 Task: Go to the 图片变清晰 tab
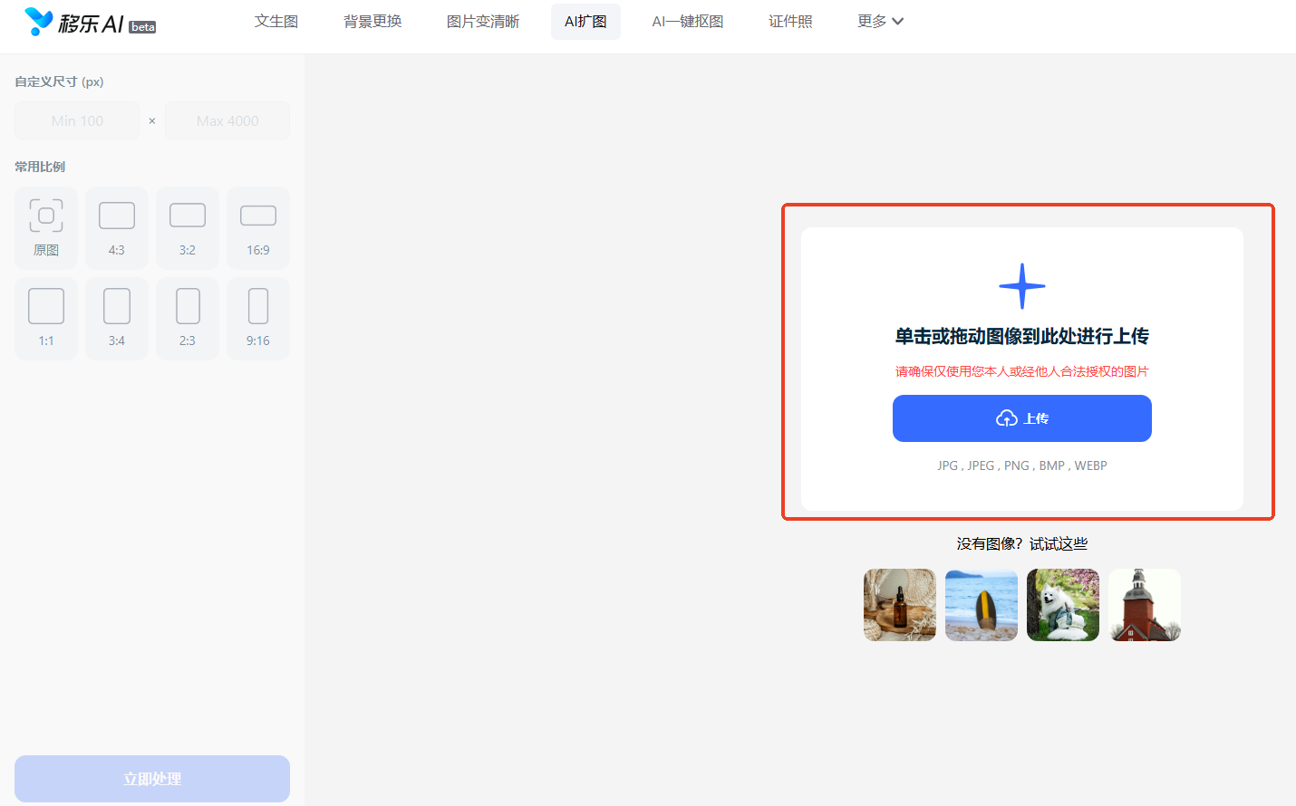(x=483, y=21)
